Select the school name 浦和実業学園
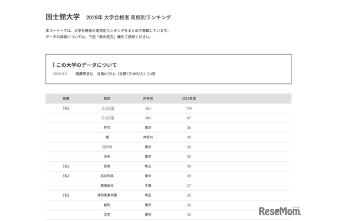 pyautogui.click(x=107, y=196)
